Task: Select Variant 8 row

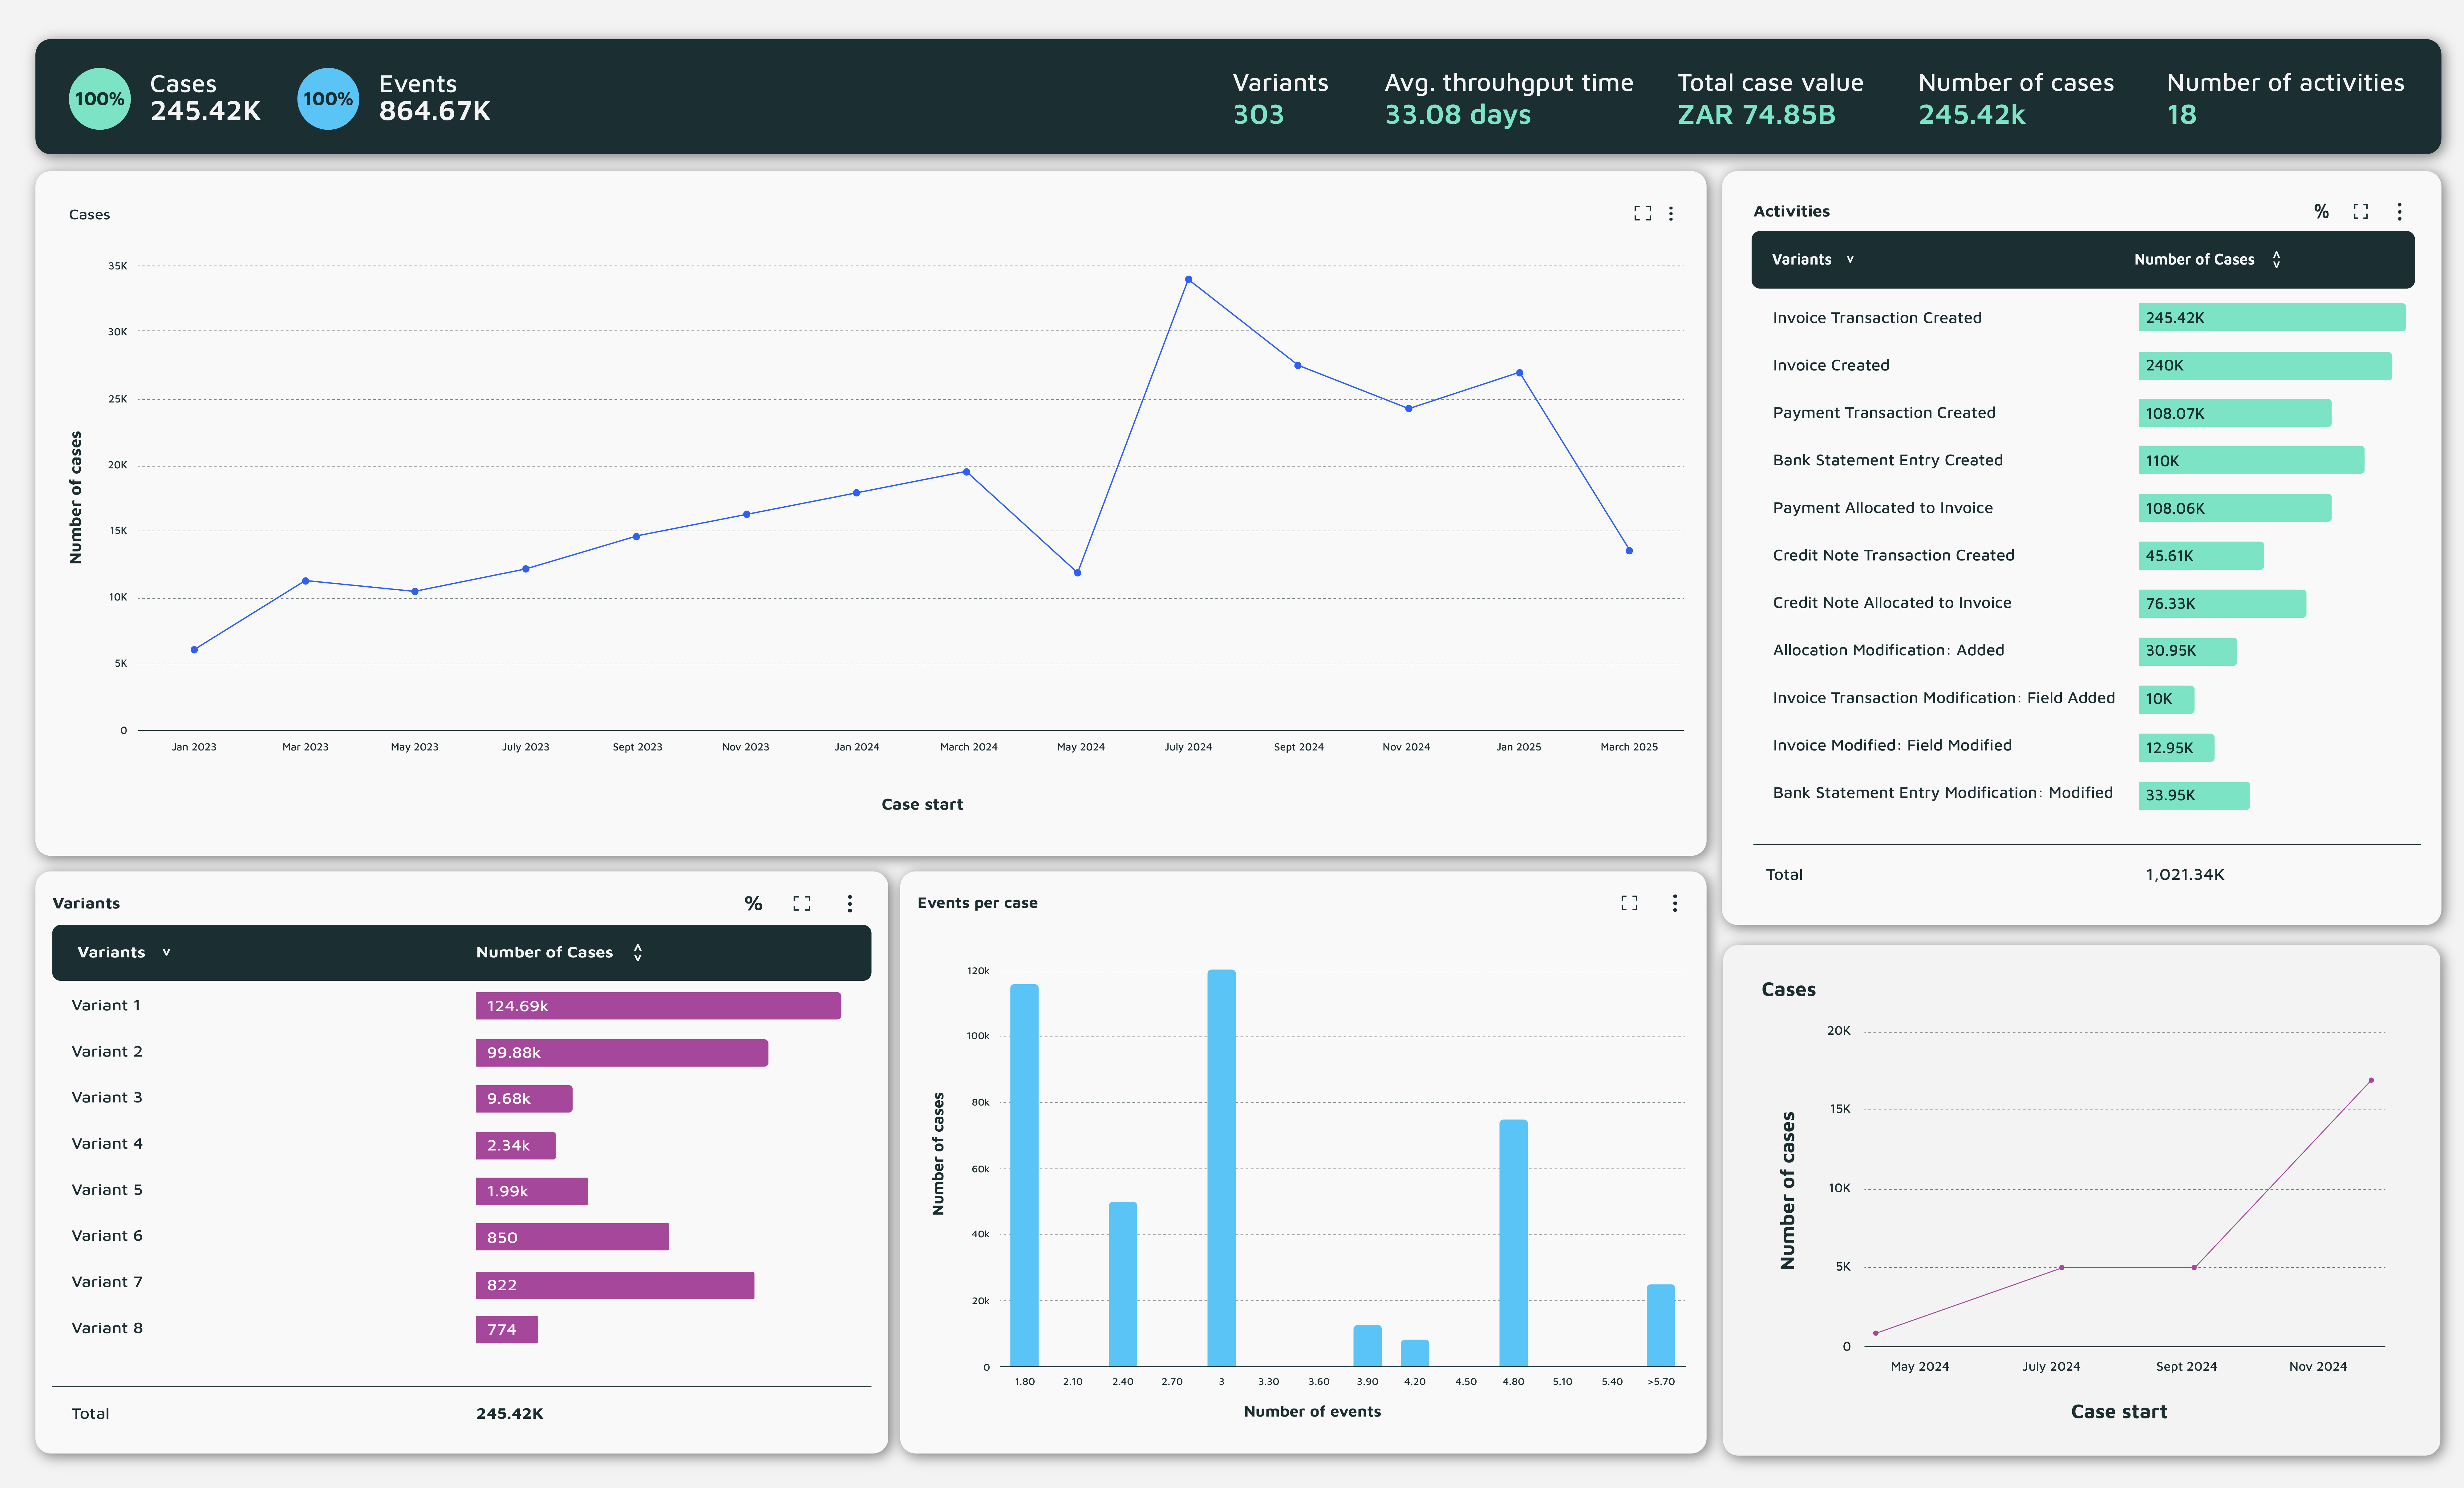Action: coord(461,1329)
